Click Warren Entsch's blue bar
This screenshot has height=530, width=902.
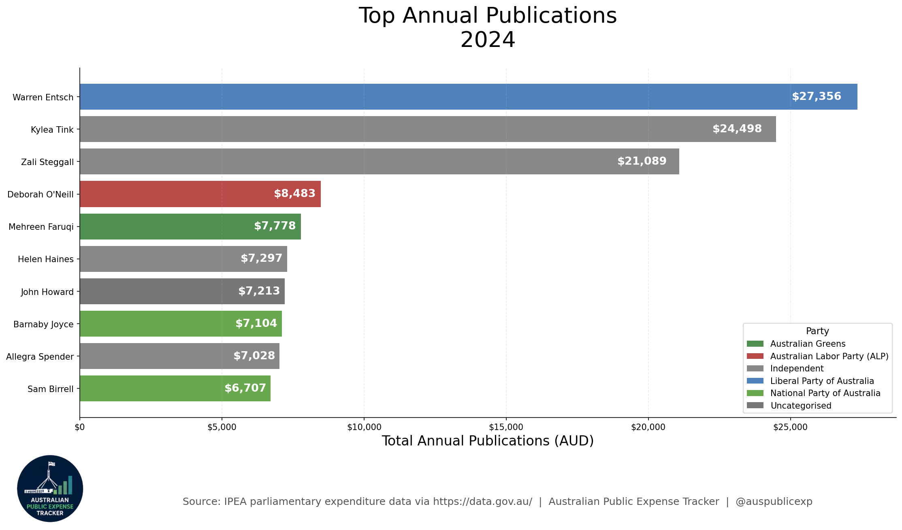[x=469, y=97]
